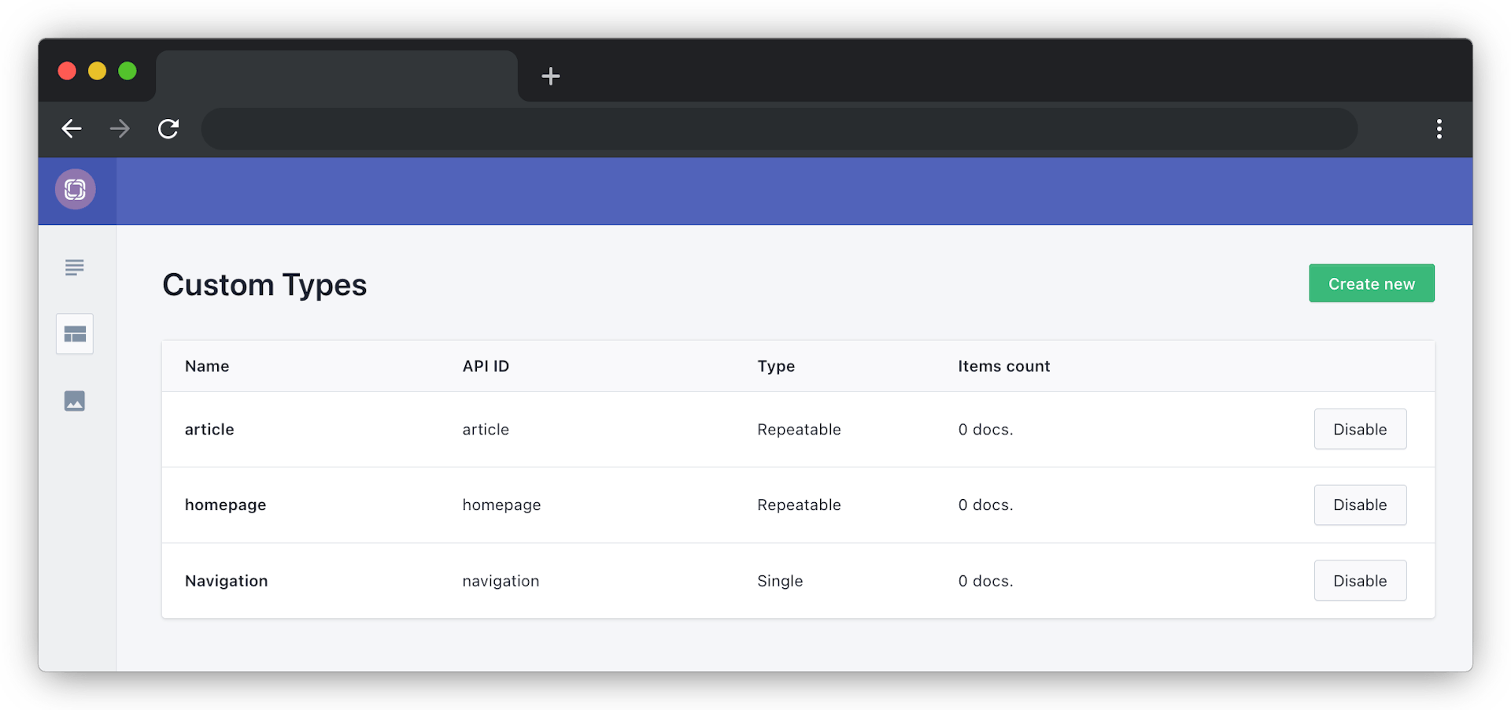Open the Media Library from the sidebar
The image size is (1511, 710).
(x=74, y=401)
